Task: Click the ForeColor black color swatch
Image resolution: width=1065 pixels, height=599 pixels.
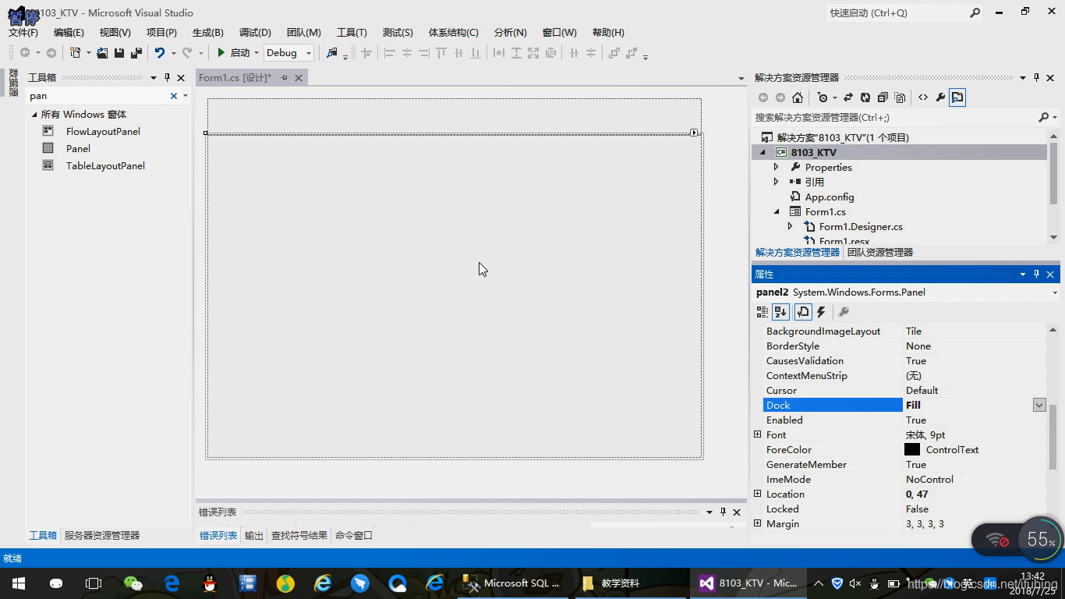Action: (x=912, y=449)
